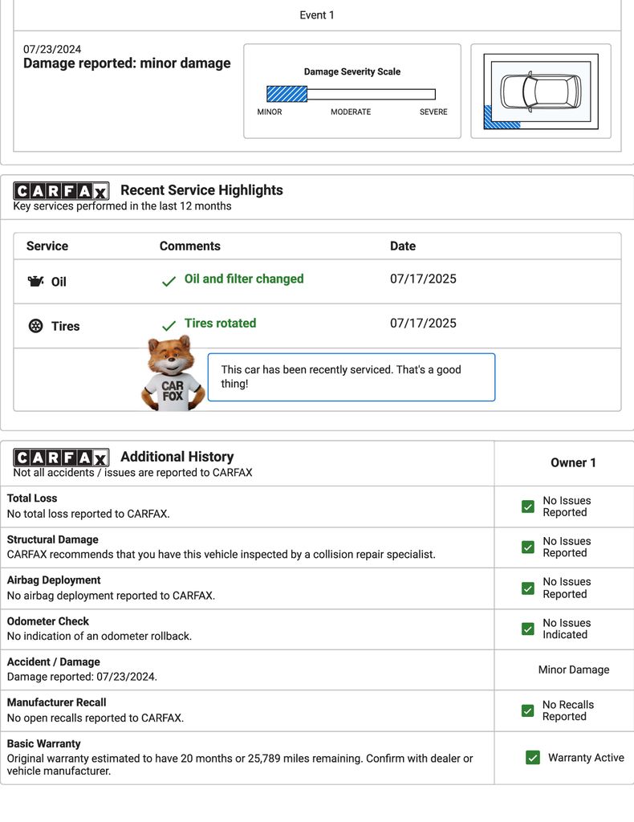Image resolution: width=634 pixels, height=822 pixels.
Task: Click checkmark next to Tires rotated
Action: (169, 326)
